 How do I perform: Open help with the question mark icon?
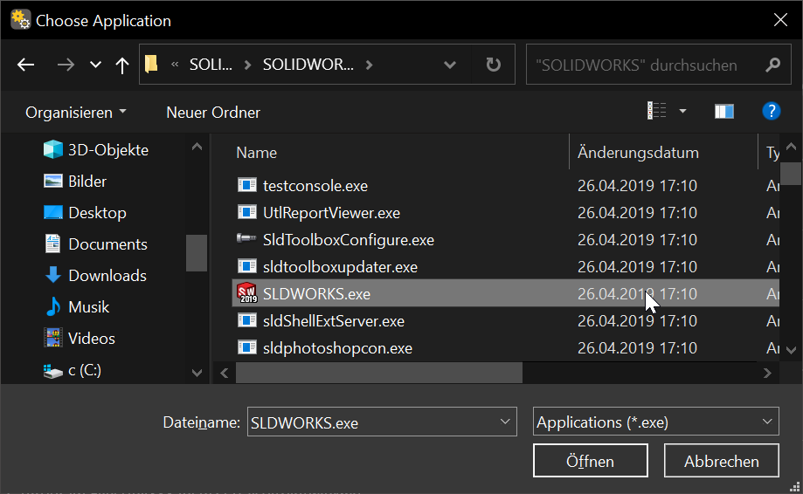pos(772,111)
